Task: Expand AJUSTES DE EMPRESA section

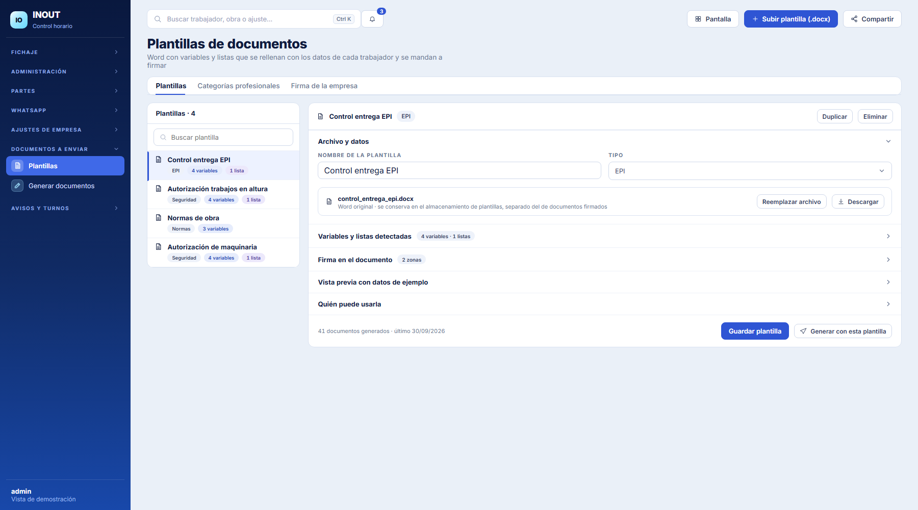Action: click(x=65, y=130)
